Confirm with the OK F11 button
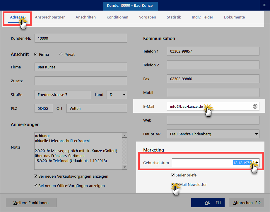This screenshot has width=270, height=212. (208, 203)
